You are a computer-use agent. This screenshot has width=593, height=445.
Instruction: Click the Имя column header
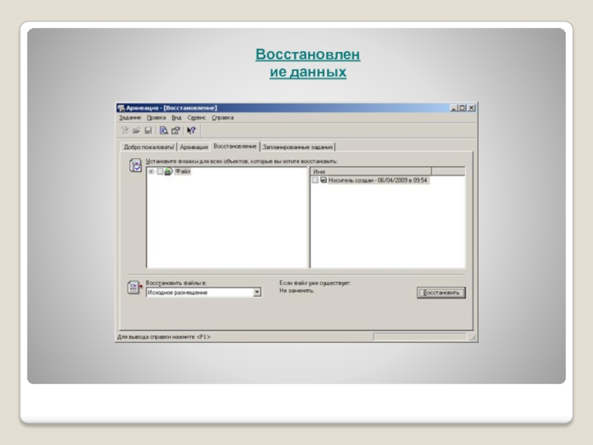click(x=371, y=171)
